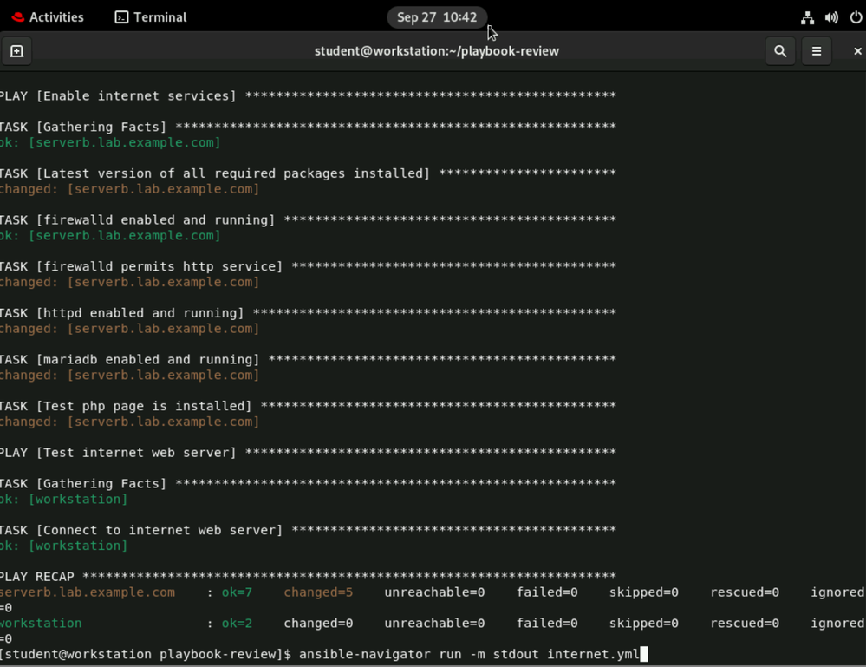The height and width of the screenshot is (667, 866).
Task: Close the terminal window
Action: [x=856, y=51]
